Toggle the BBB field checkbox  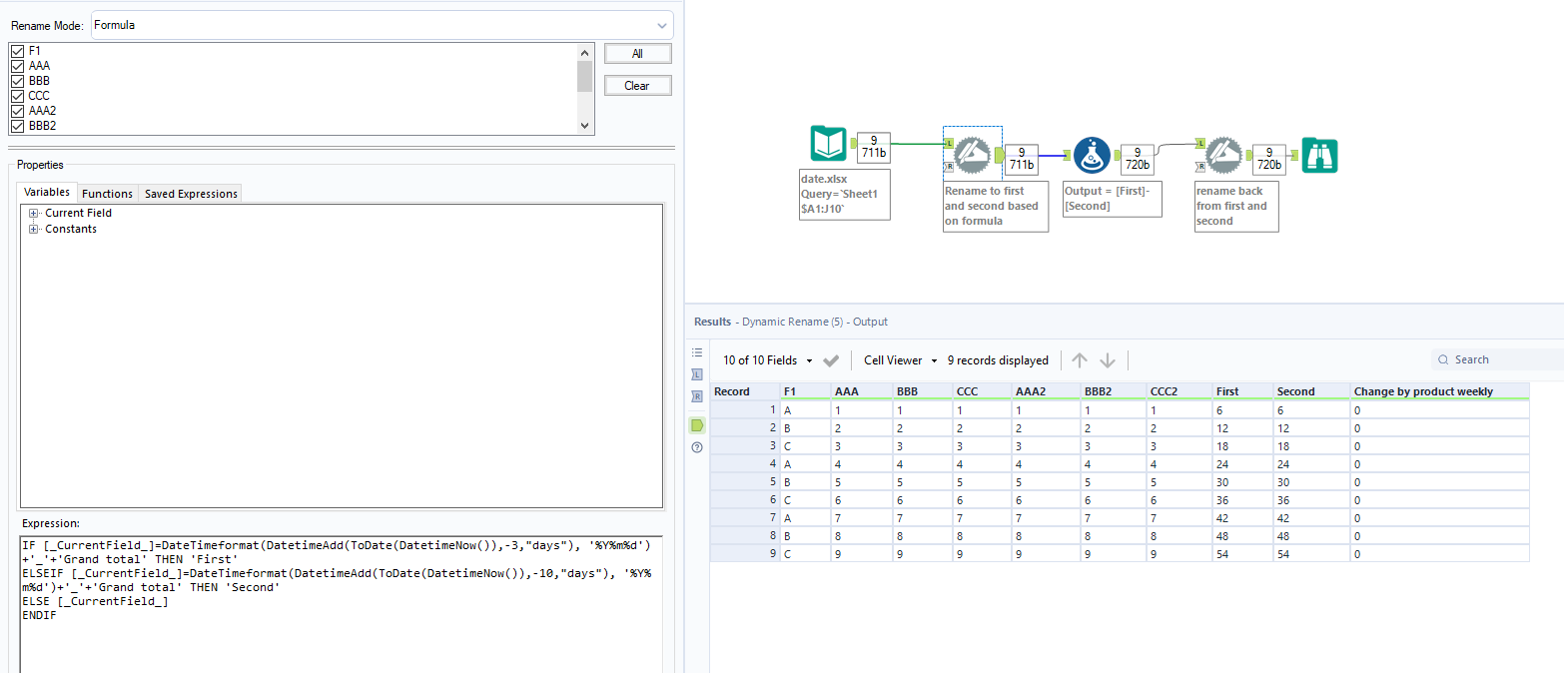point(17,81)
